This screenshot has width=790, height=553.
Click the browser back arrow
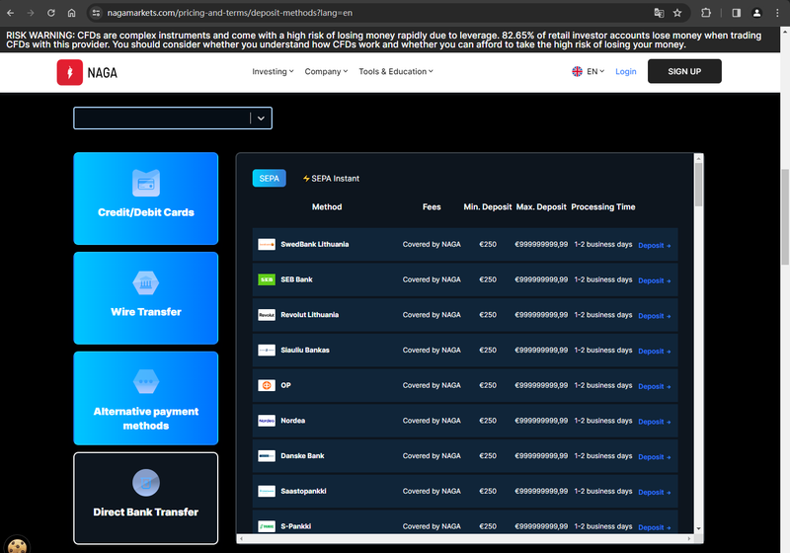[x=10, y=13]
